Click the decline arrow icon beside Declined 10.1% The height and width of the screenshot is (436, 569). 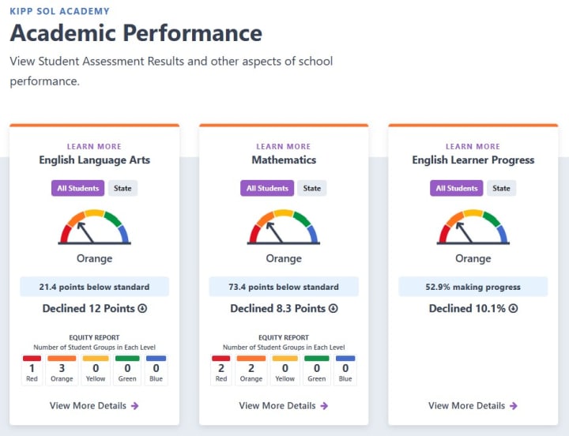tap(514, 309)
